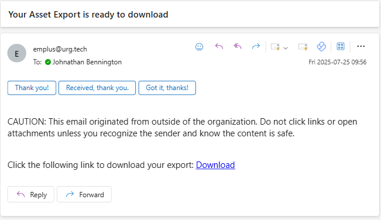Click the report message icon beside the chevron
The height and width of the screenshot is (220, 381).
(275, 47)
